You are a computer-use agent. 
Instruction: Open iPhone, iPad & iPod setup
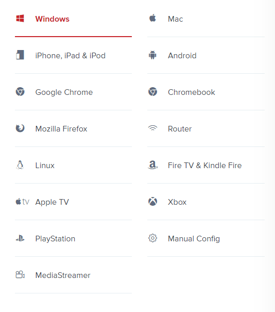click(x=73, y=56)
